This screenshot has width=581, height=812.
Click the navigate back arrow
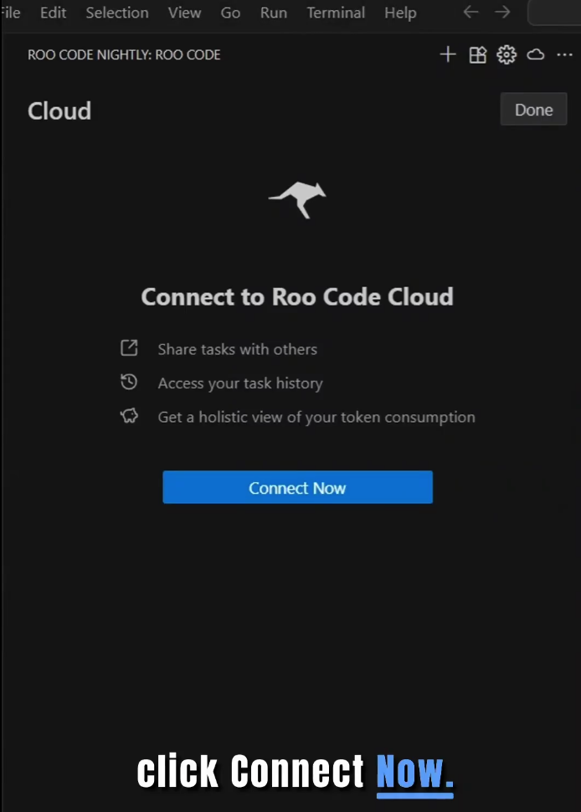(x=470, y=13)
